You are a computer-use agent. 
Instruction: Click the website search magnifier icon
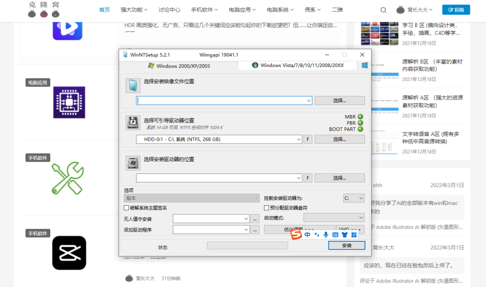pyautogui.click(x=383, y=10)
